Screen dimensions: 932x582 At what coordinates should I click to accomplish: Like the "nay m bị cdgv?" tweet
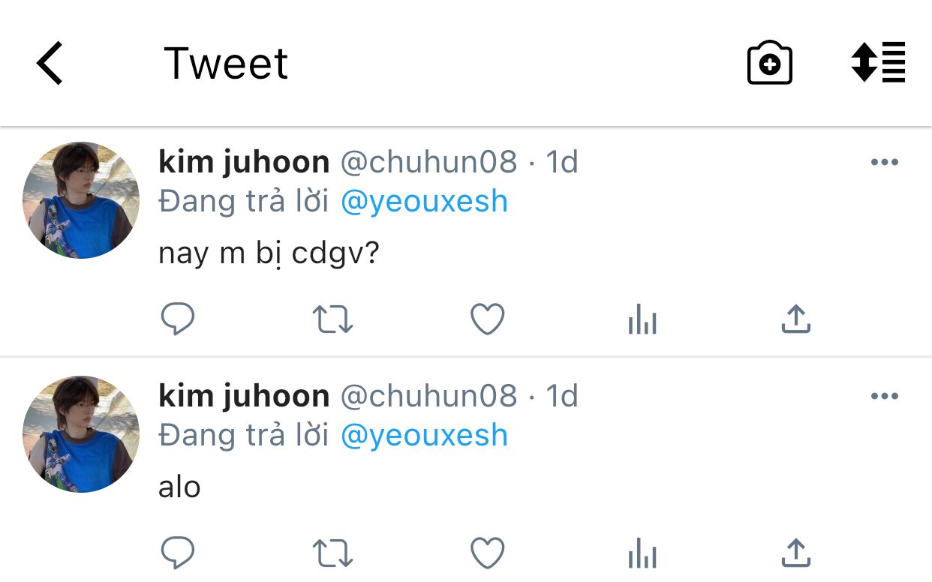coord(487,320)
